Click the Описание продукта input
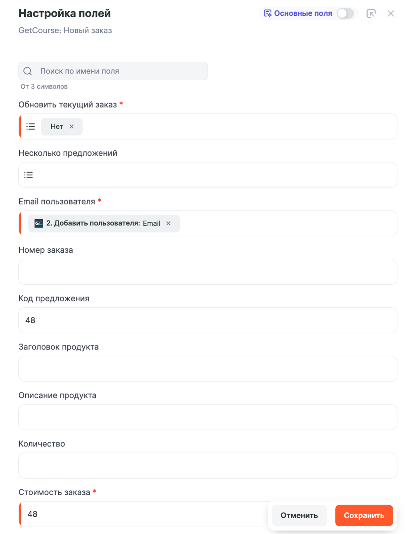The image size is (412, 534). 208,417
